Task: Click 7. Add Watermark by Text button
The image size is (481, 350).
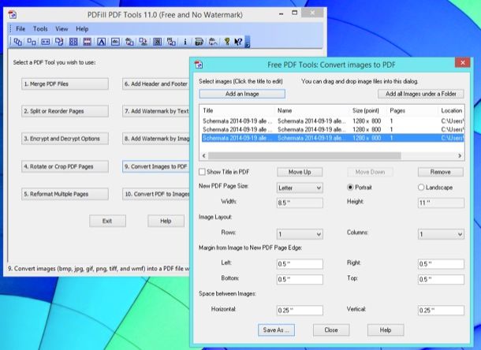Action: 156,111
